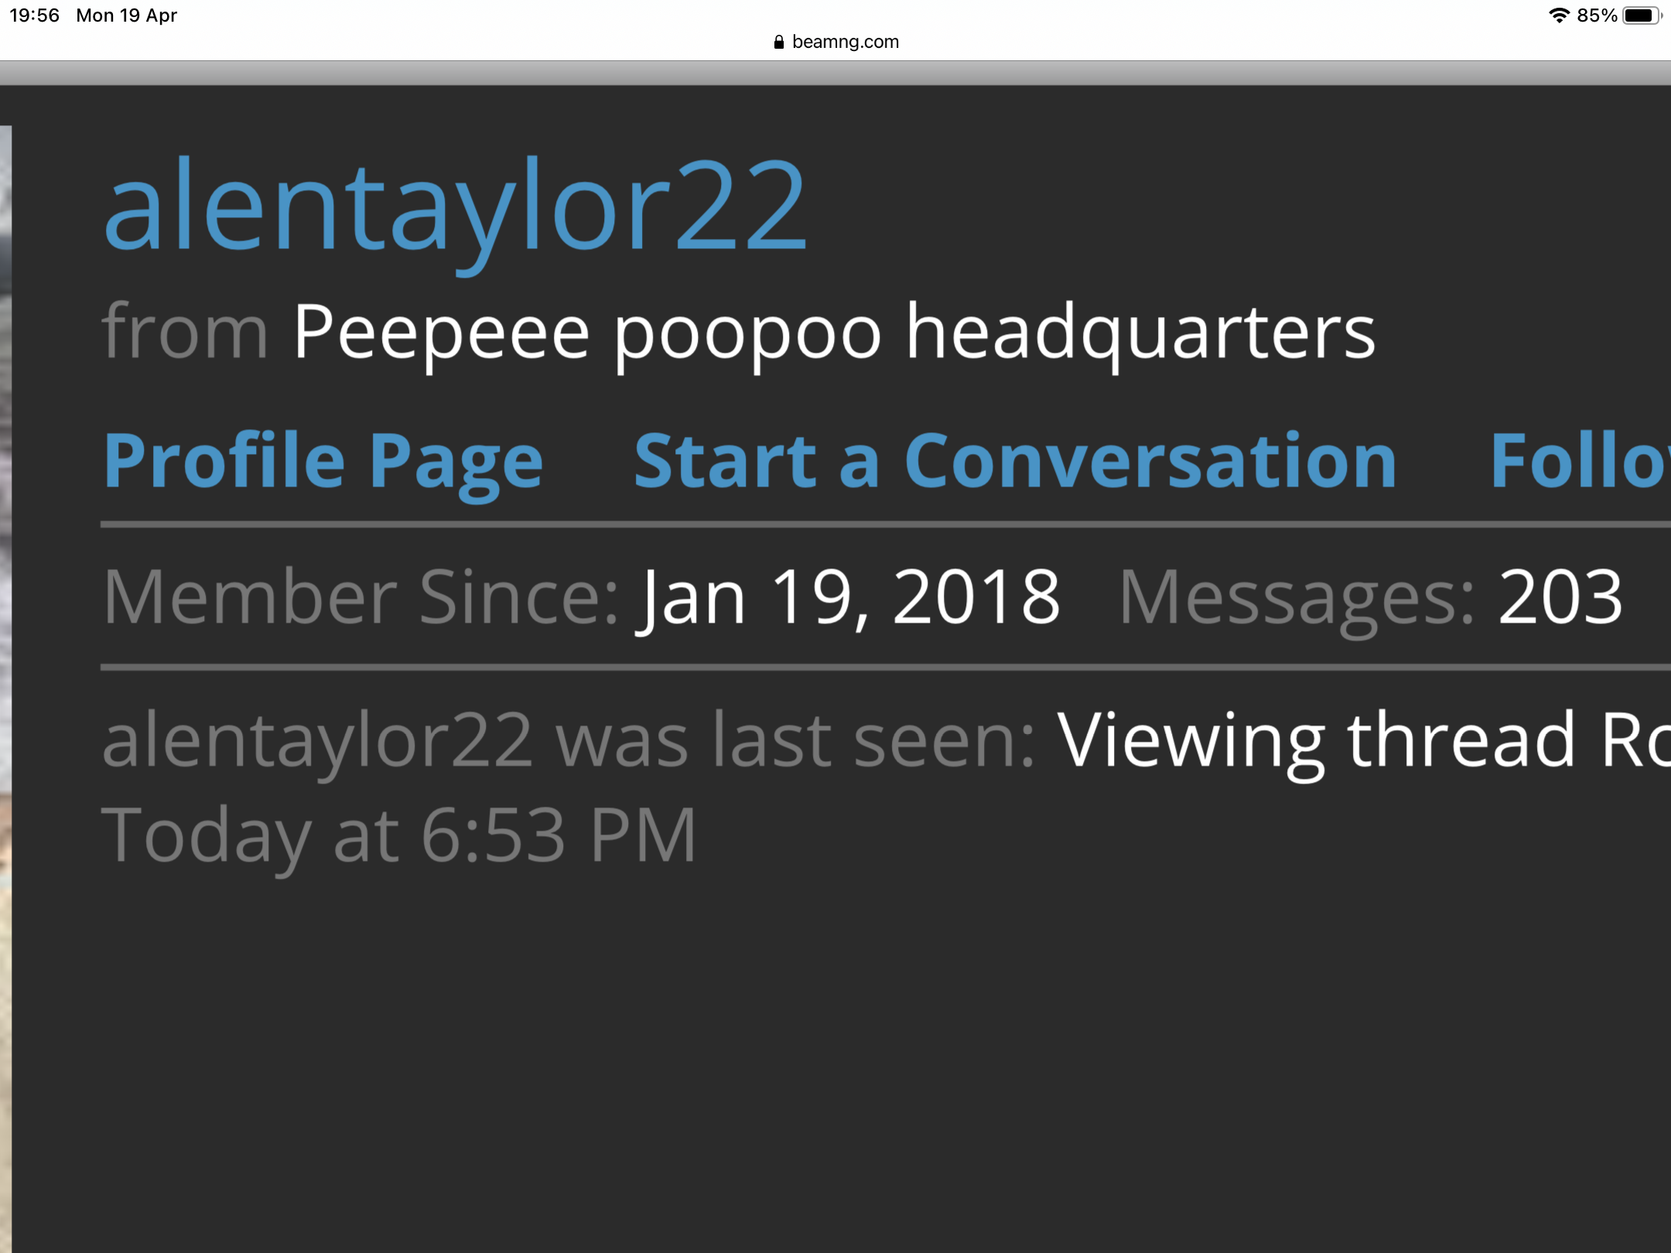Viewport: 1671px width, 1253px height.
Task: Tap the battery icon in the status bar
Action: pyautogui.click(x=1641, y=15)
